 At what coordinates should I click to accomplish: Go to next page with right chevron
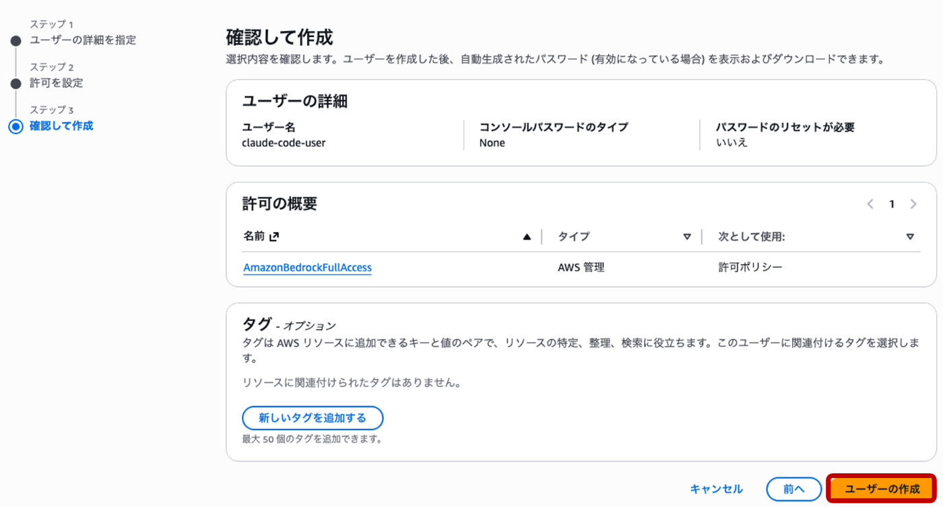tap(913, 204)
